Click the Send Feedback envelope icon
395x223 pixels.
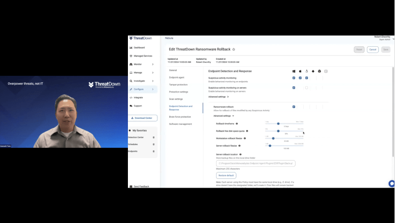pos(131,186)
